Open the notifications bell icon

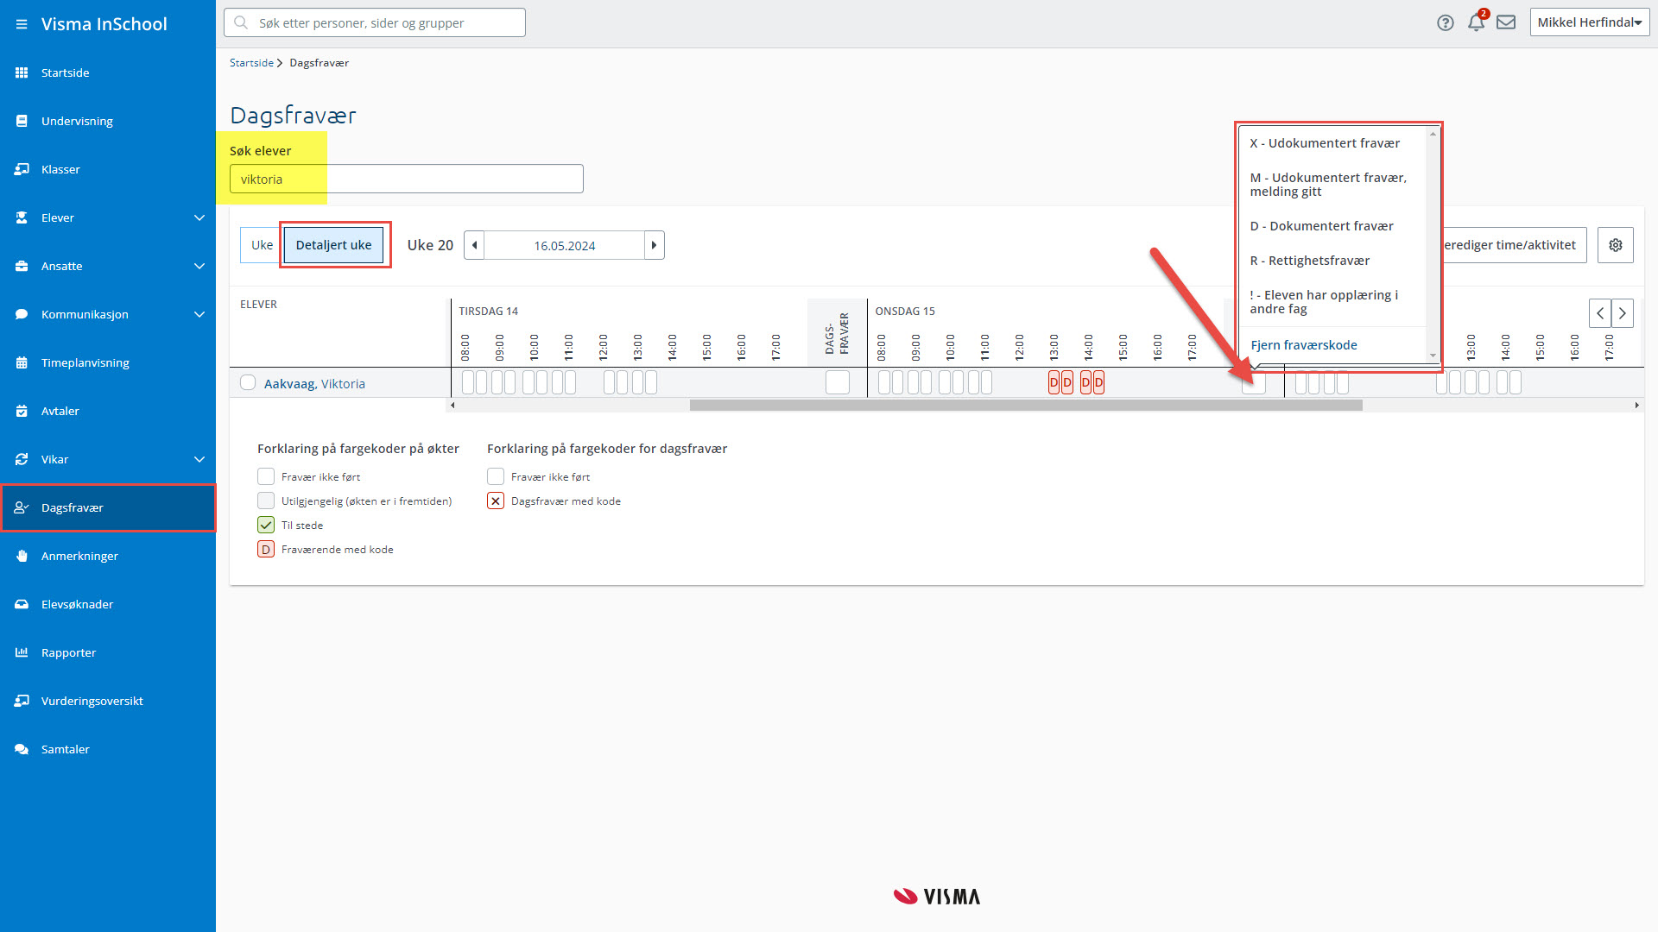[x=1476, y=23]
